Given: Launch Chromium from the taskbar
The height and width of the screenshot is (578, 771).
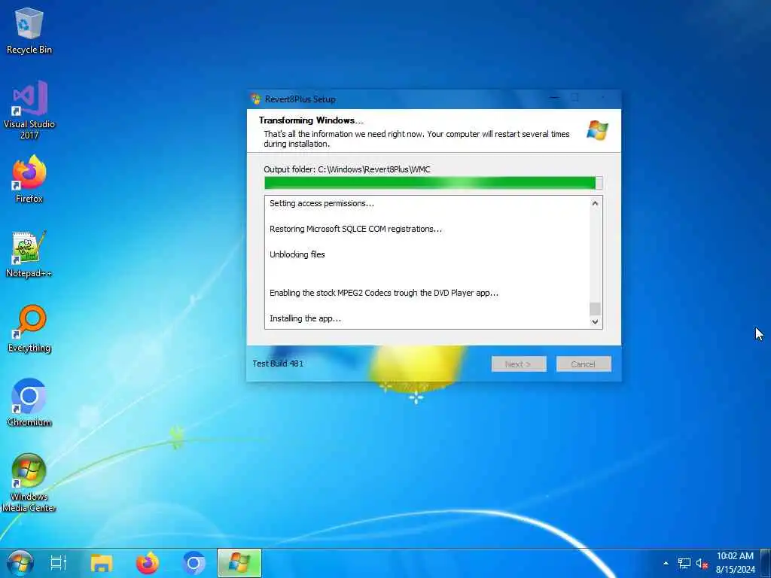Looking at the screenshot, I should (x=194, y=563).
